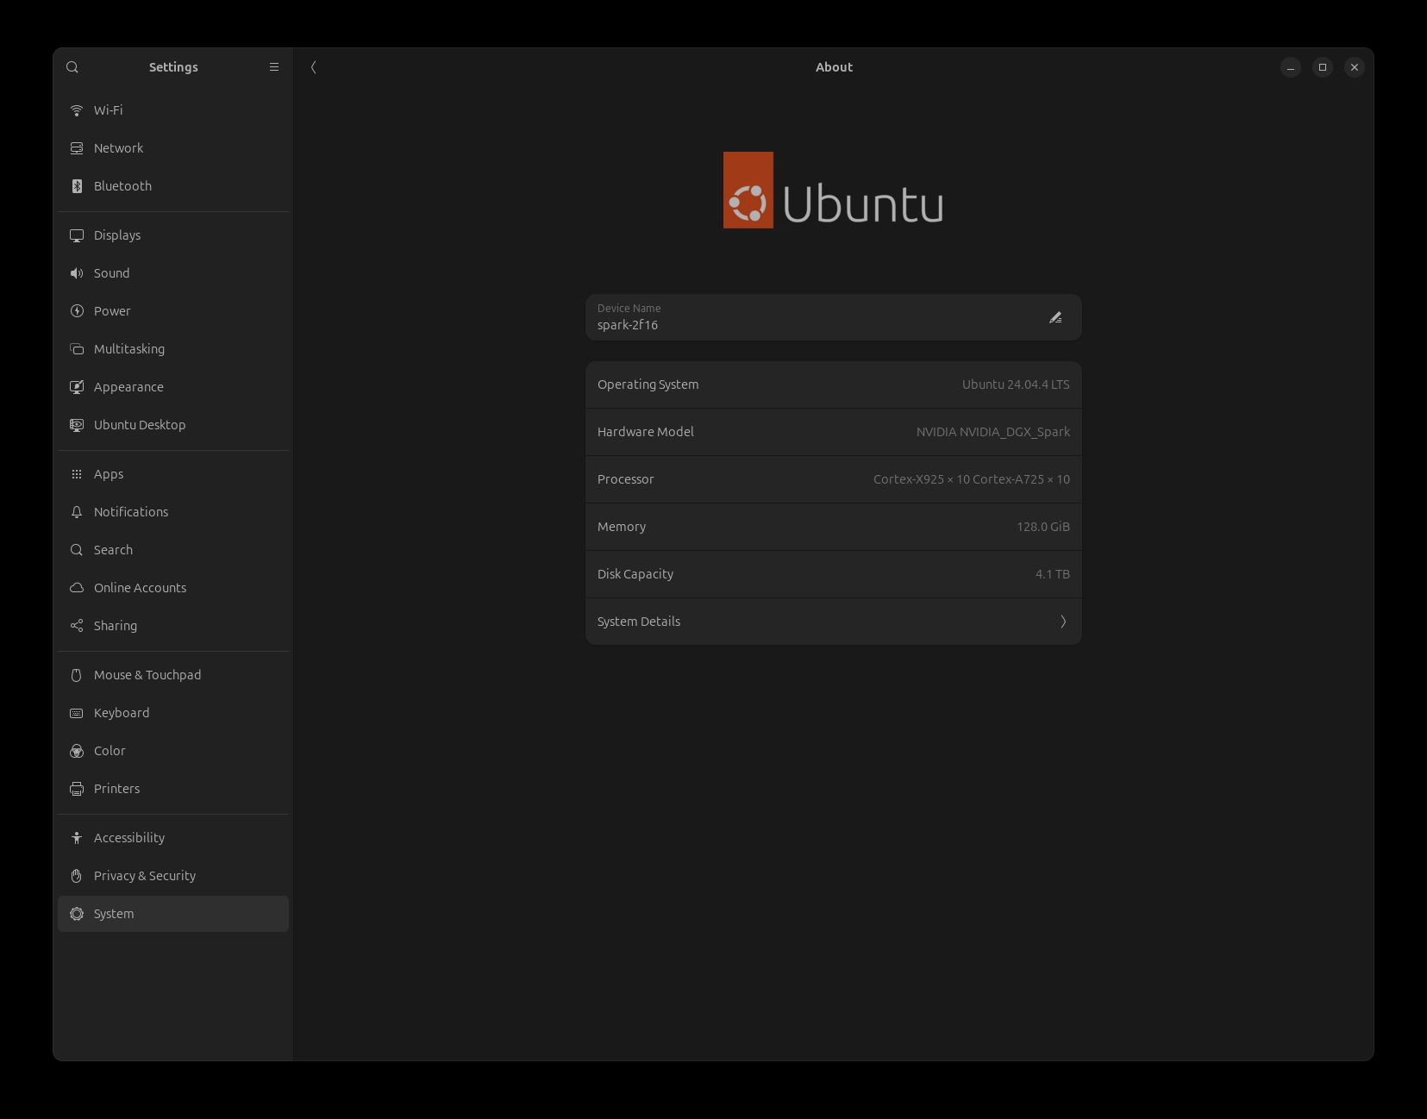Screen dimensions: 1427x1119
Task: Select the System category in sidebar
Action: click(x=173, y=914)
